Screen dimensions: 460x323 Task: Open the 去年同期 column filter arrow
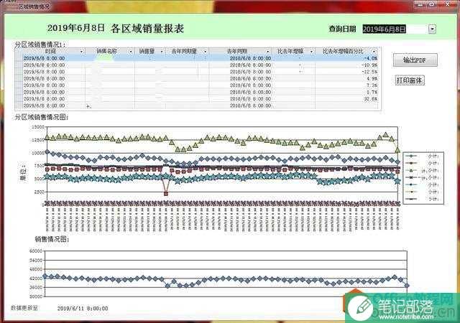click(x=267, y=51)
